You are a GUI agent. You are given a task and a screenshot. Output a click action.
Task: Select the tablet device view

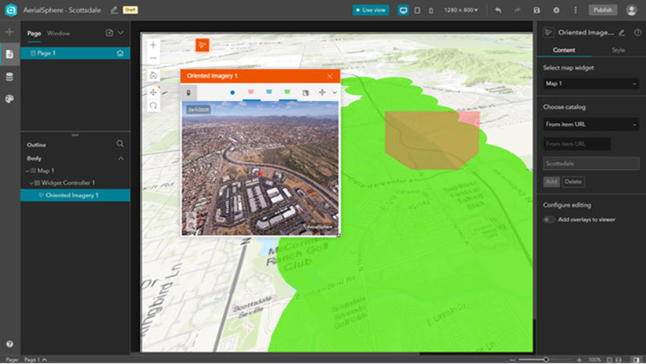click(x=418, y=10)
